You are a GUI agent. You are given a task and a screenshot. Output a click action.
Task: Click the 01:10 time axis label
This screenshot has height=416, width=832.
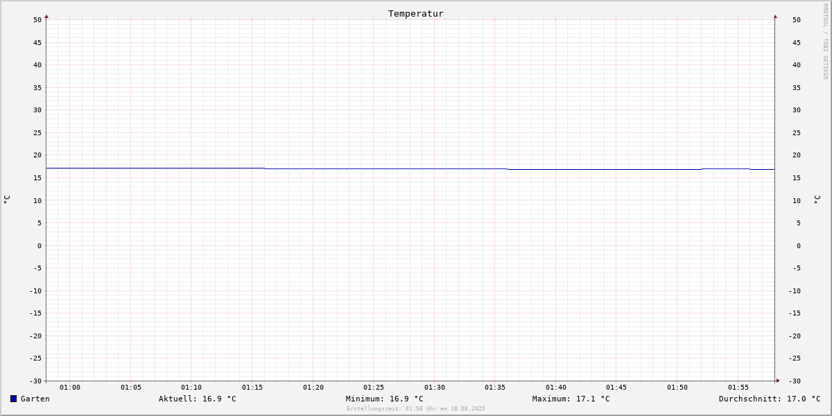191,388
